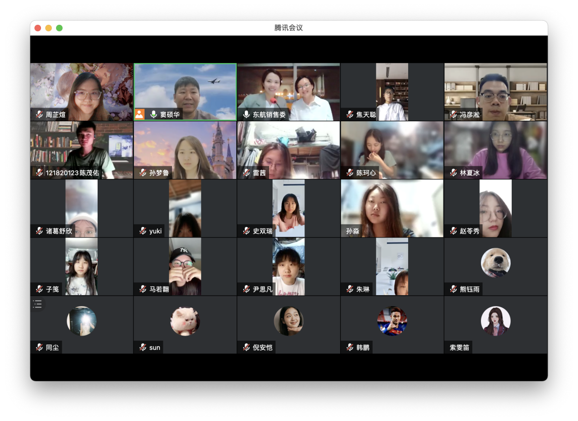Image resolution: width=578 pixels, height=421 pixels.
Task: Click muted microphone icon next to 焦天聪
Action: coord(349,115)
